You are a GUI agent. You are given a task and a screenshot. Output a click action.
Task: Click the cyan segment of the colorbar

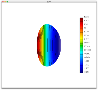[x=81, y=53]
